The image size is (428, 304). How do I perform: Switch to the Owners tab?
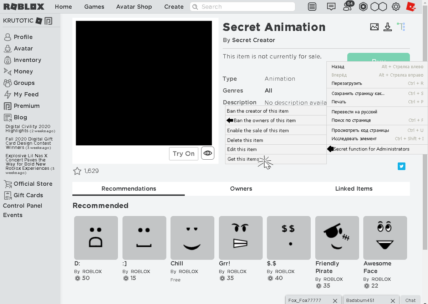pos(241,189)
